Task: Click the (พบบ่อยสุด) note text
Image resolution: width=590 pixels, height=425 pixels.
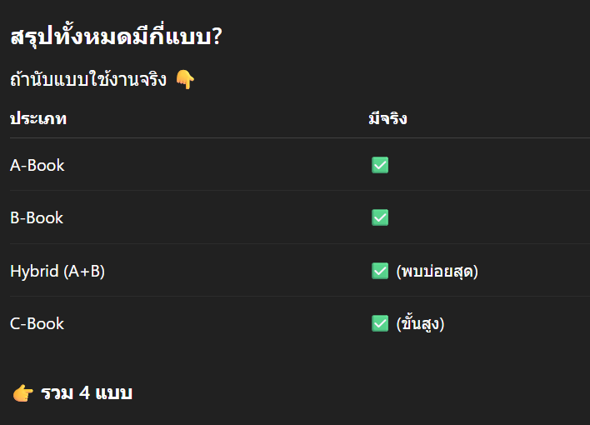Action: click(x=437, y=271)
